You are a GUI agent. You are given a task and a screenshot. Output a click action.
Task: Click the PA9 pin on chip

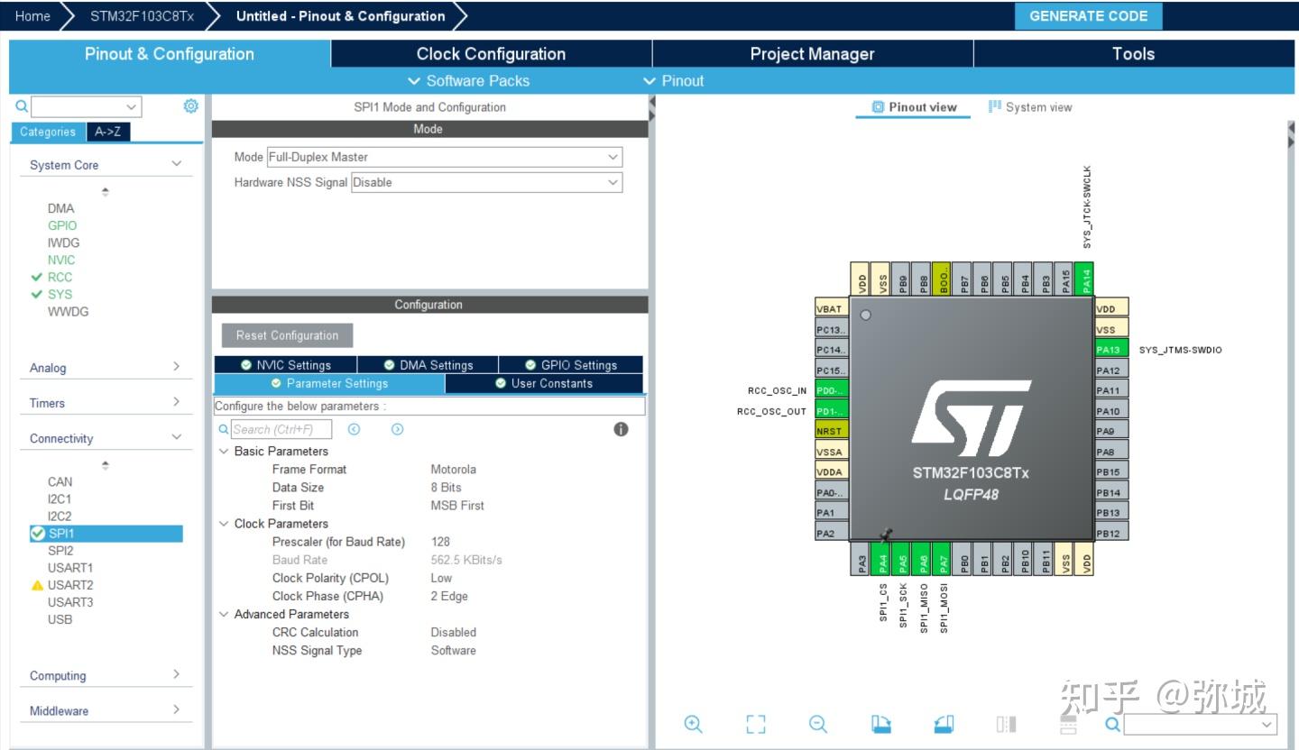click(1111, 431)
